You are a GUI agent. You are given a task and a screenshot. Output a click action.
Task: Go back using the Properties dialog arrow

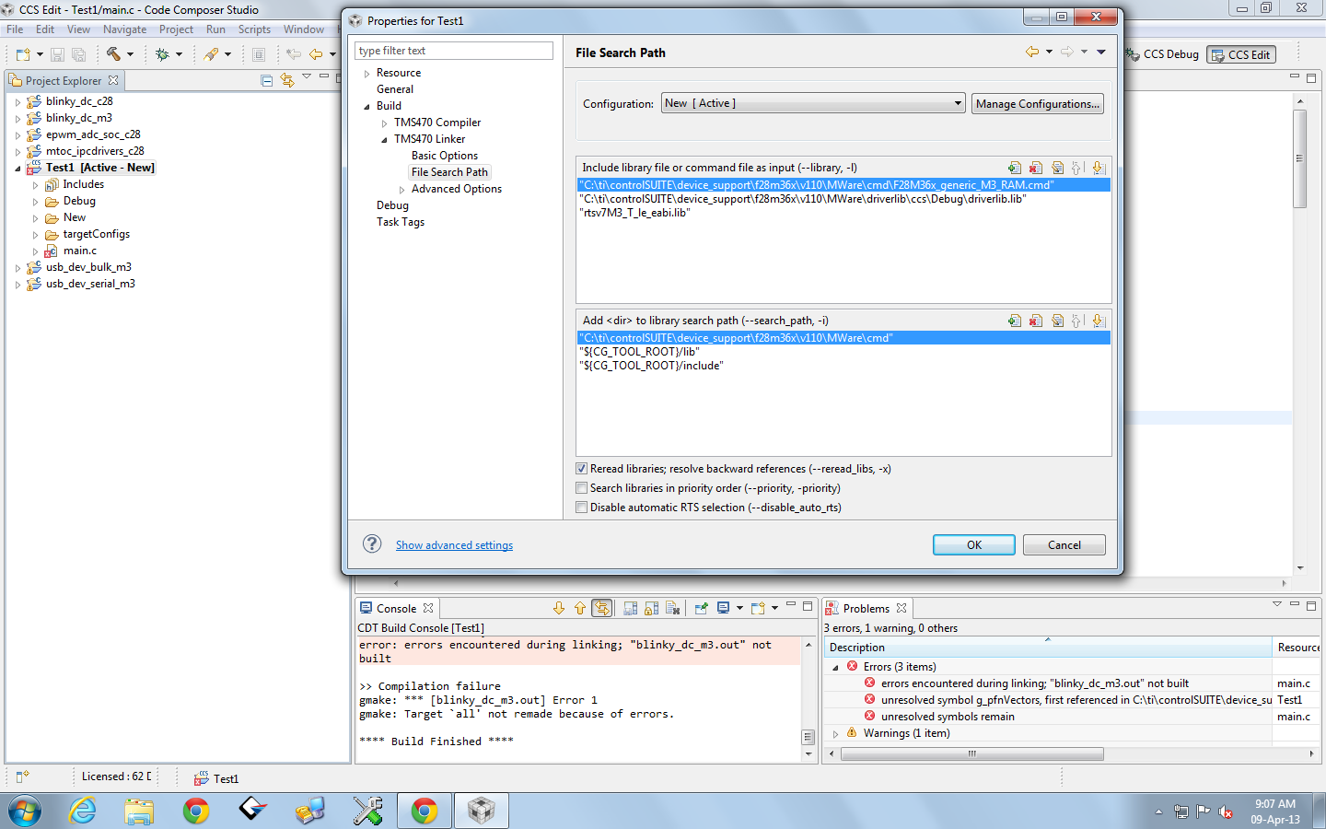coord(1032,53)
